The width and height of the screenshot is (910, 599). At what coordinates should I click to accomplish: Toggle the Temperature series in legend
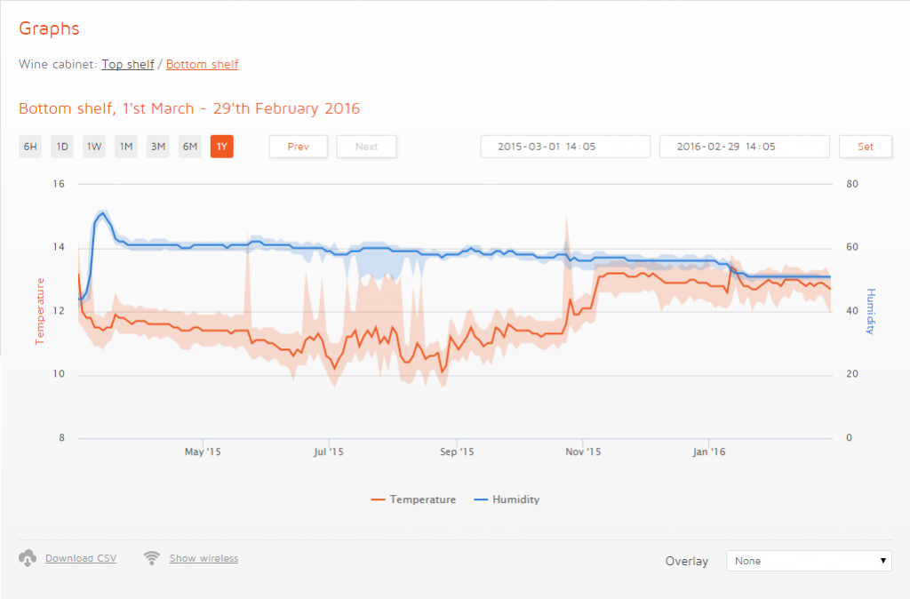click(x=414, y=499)
